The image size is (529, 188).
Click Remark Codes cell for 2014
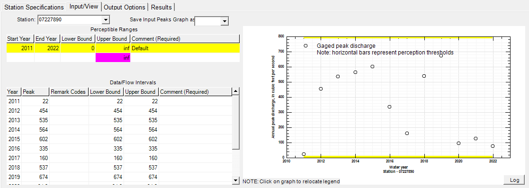tap(69, 129)
